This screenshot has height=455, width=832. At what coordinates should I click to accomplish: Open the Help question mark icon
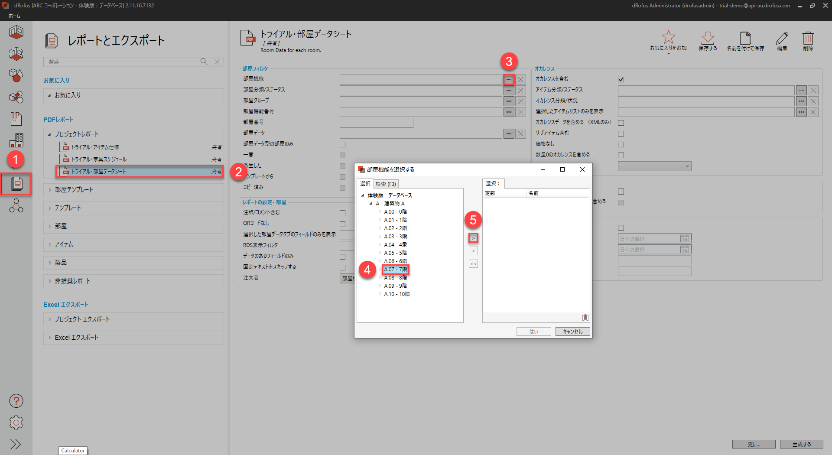pos(16,401)
